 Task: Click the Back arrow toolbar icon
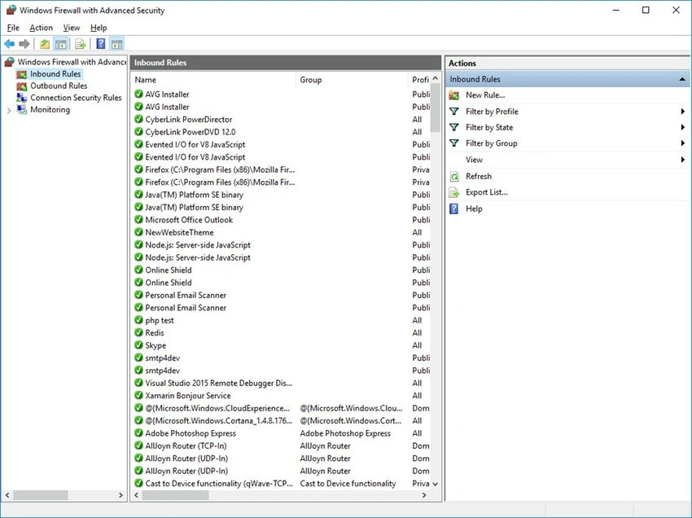pos(9,44)
